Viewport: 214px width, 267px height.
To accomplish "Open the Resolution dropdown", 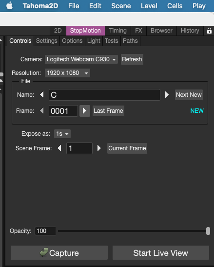I will click(67, 73).
